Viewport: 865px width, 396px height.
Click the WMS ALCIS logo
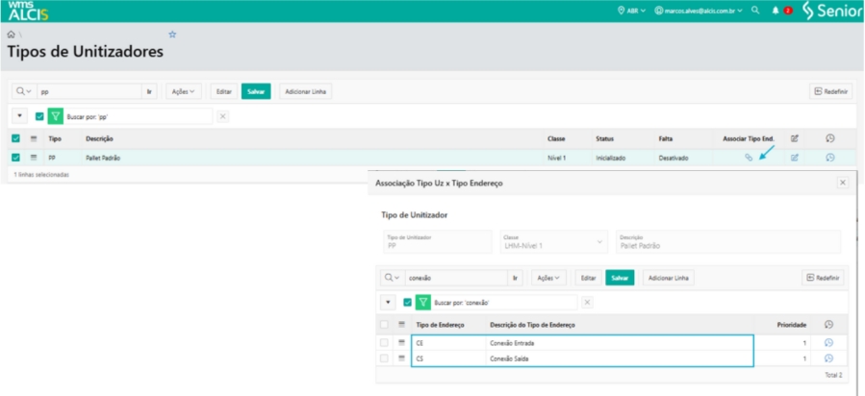click(x=28, y=11)
